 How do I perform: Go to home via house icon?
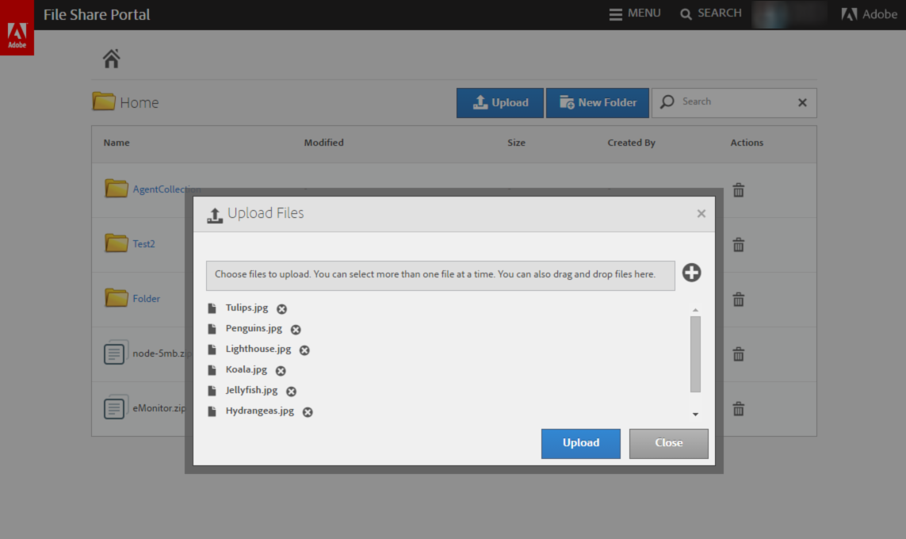pyautogui.click(x=111, y=59)
